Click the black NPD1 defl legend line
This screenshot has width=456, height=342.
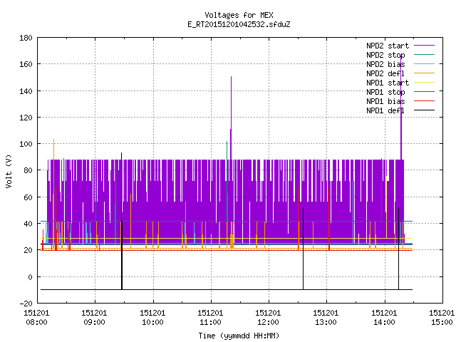click(x=424, y=110)
